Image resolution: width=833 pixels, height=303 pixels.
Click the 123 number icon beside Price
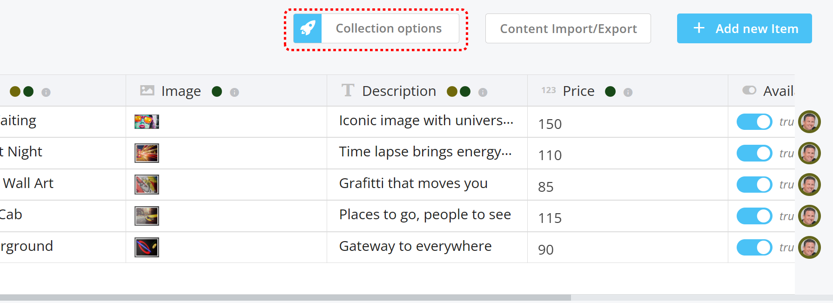coord(548,90)
